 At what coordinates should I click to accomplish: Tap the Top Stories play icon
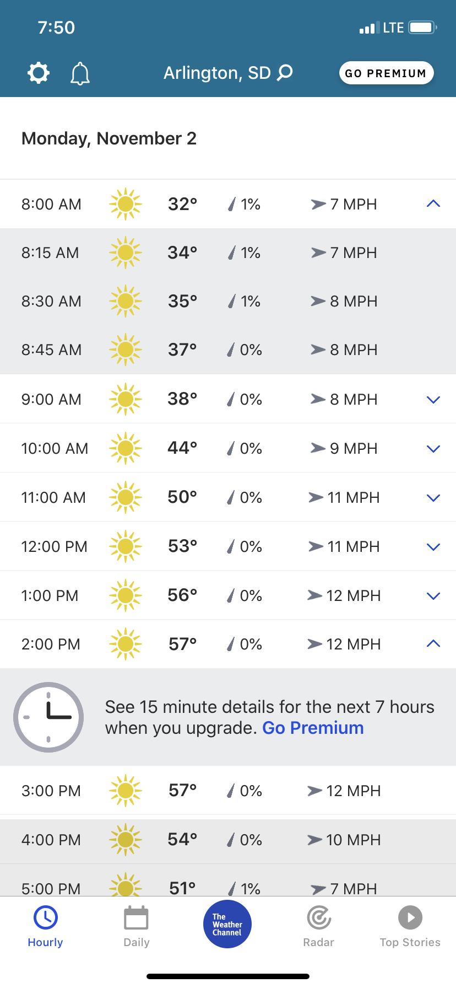(x=410, y=918)
